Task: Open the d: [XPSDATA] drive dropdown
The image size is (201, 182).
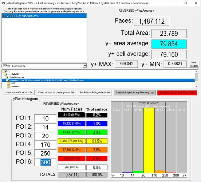Action: click(84, 66)
